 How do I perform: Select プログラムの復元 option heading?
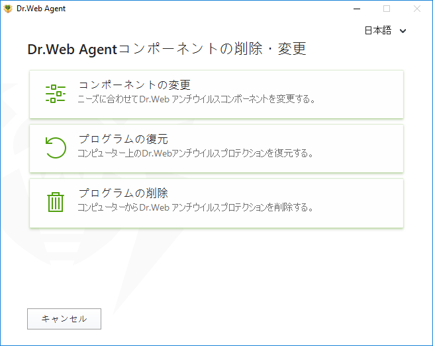(x=123, y=139)
